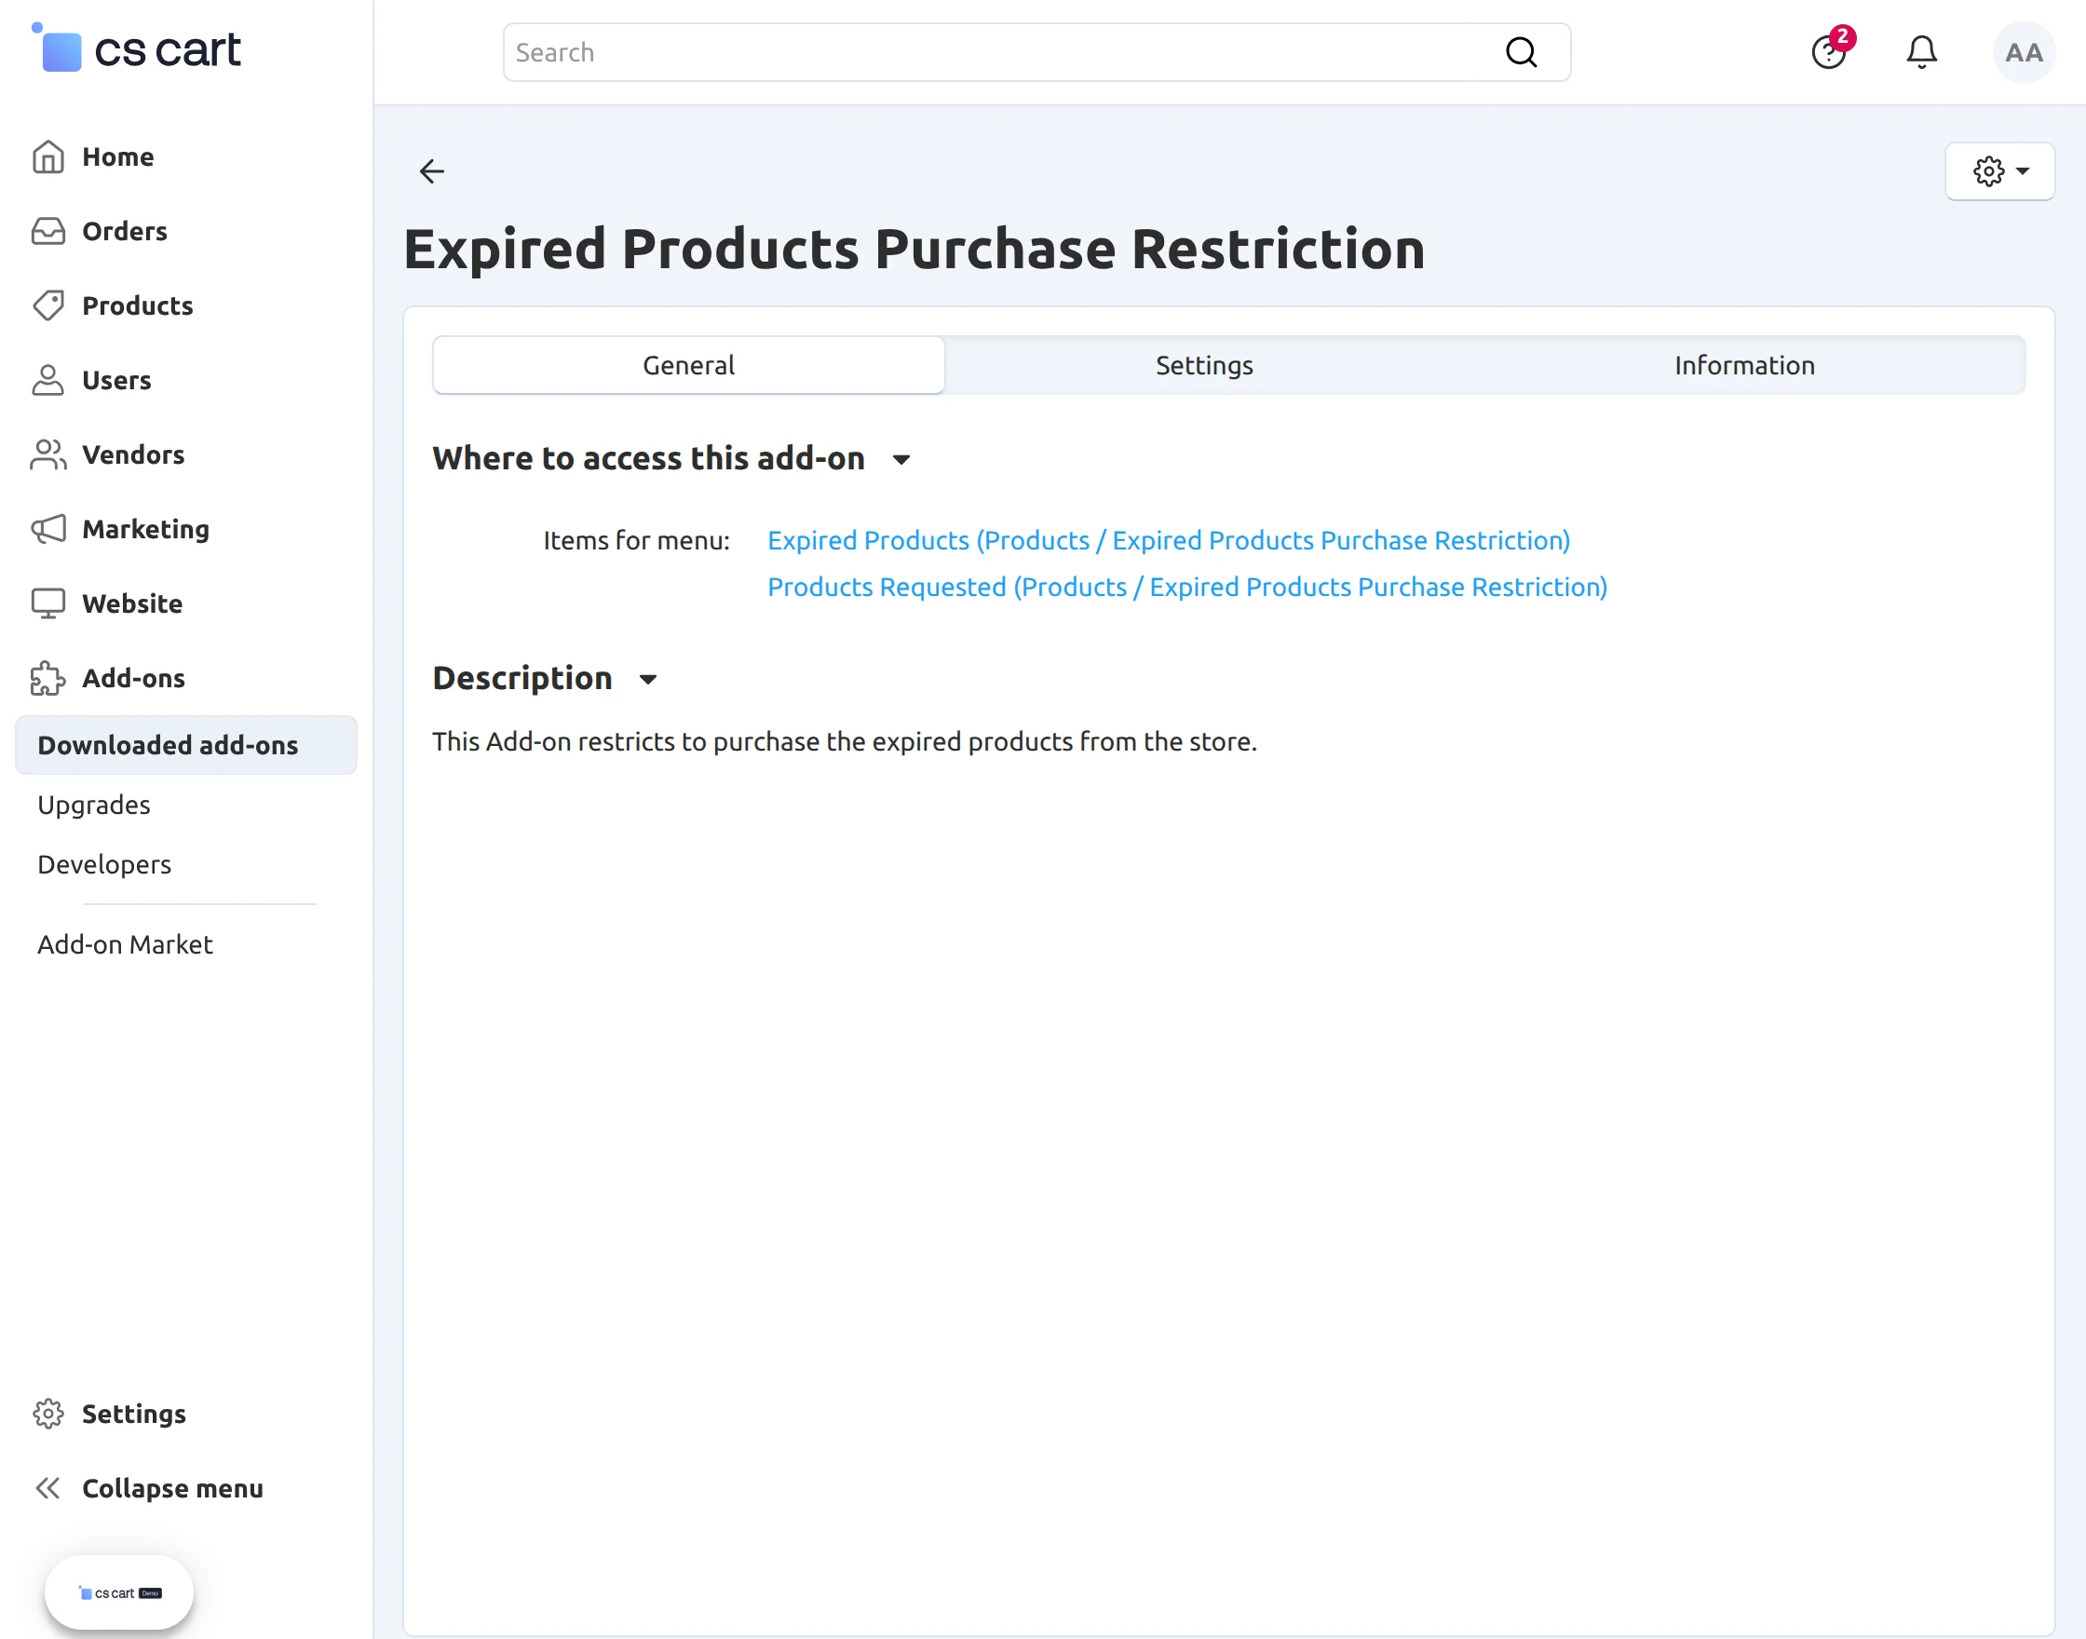Switch to the Information tab

click(x=1744, y=365)
